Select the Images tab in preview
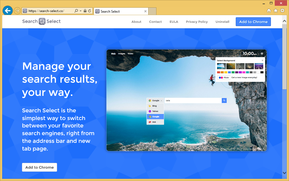 122,54
